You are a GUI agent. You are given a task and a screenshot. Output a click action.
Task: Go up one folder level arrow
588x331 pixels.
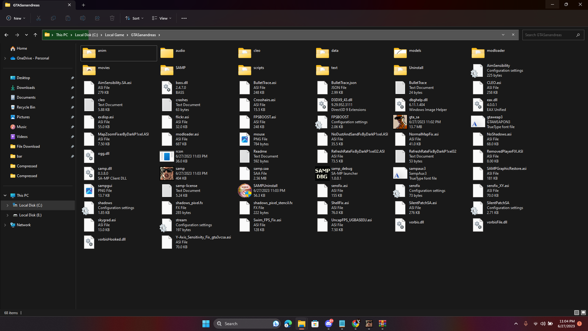(x=35, y=35)
